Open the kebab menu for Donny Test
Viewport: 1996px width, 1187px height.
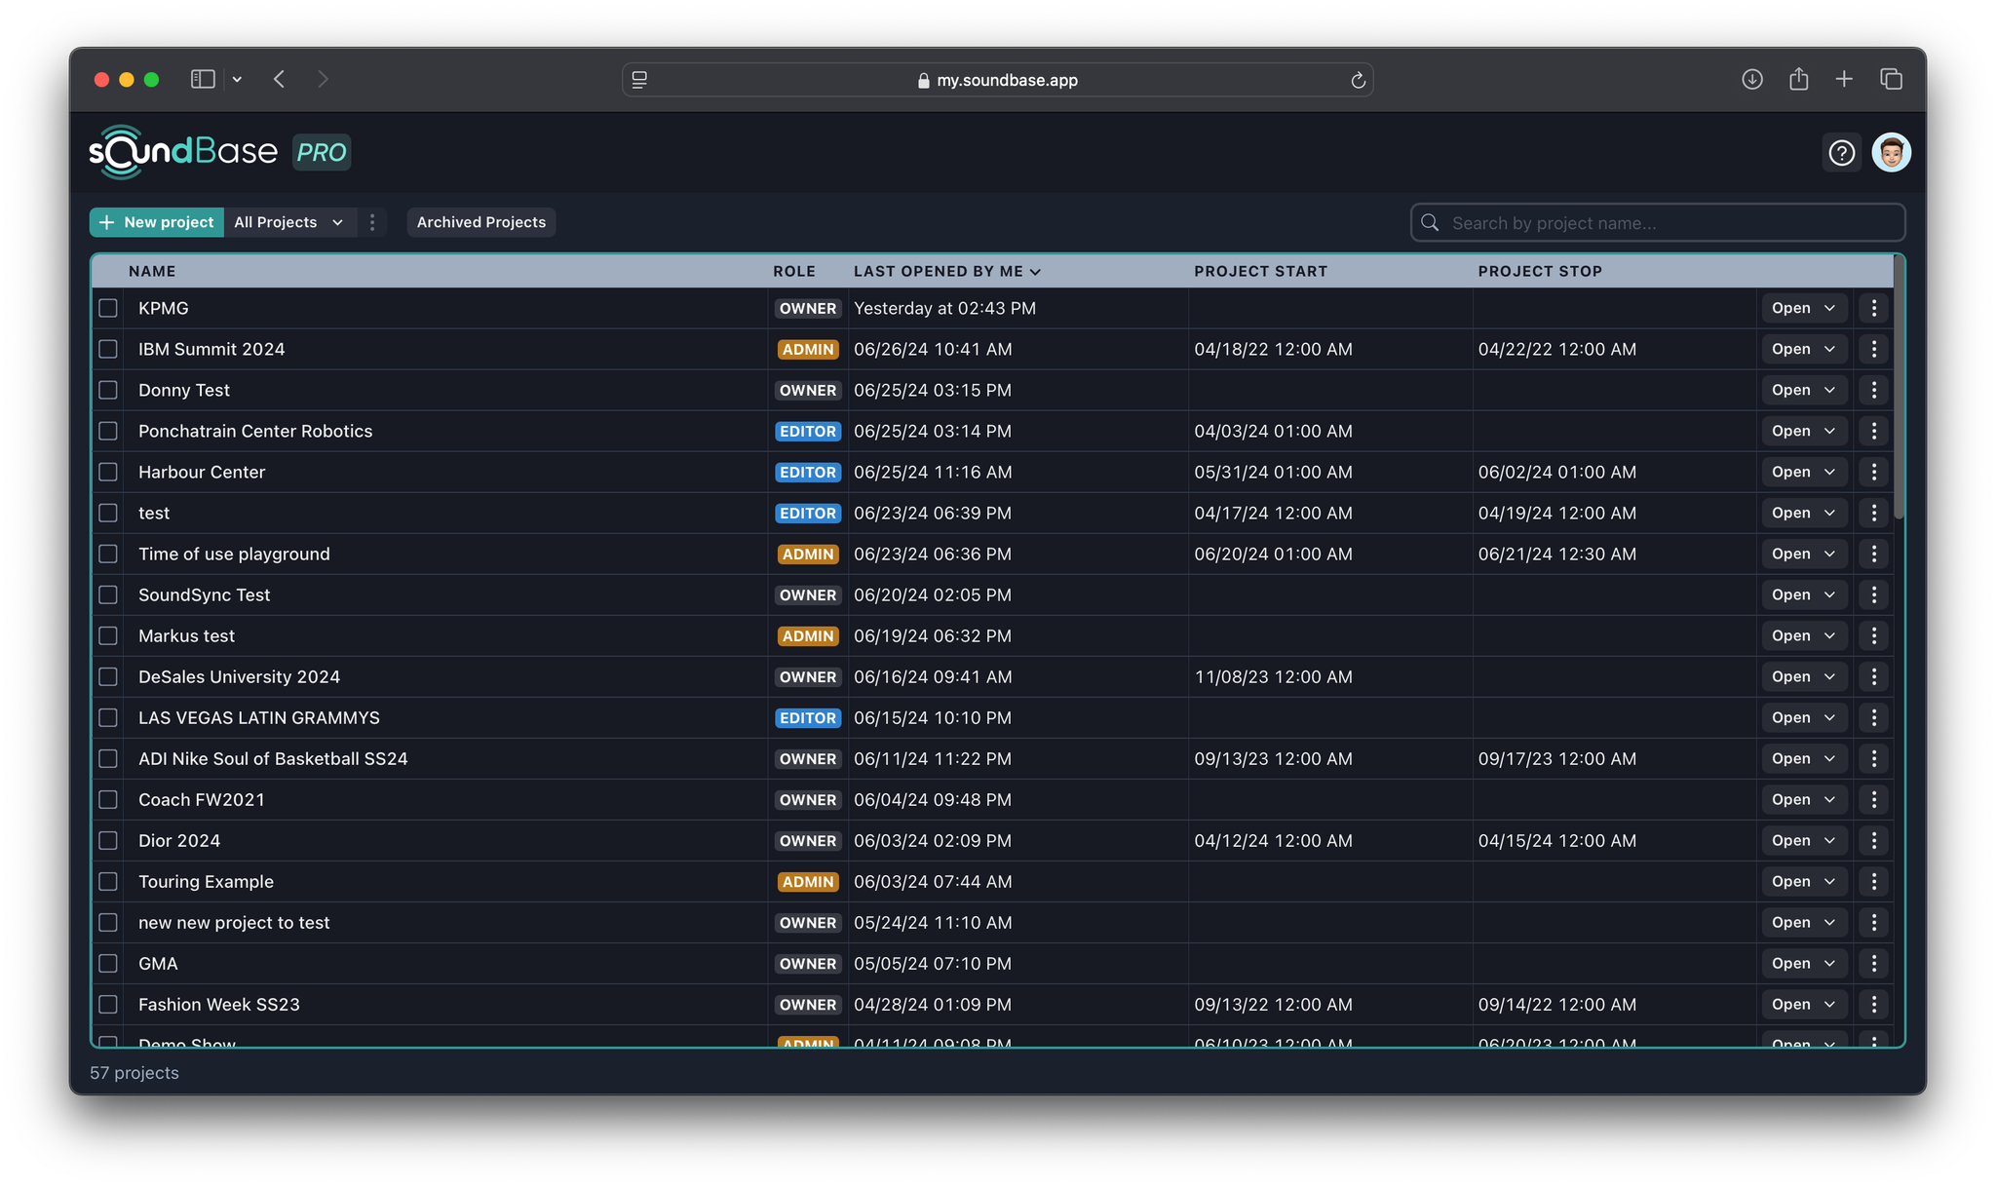(x=1873, y=390)
